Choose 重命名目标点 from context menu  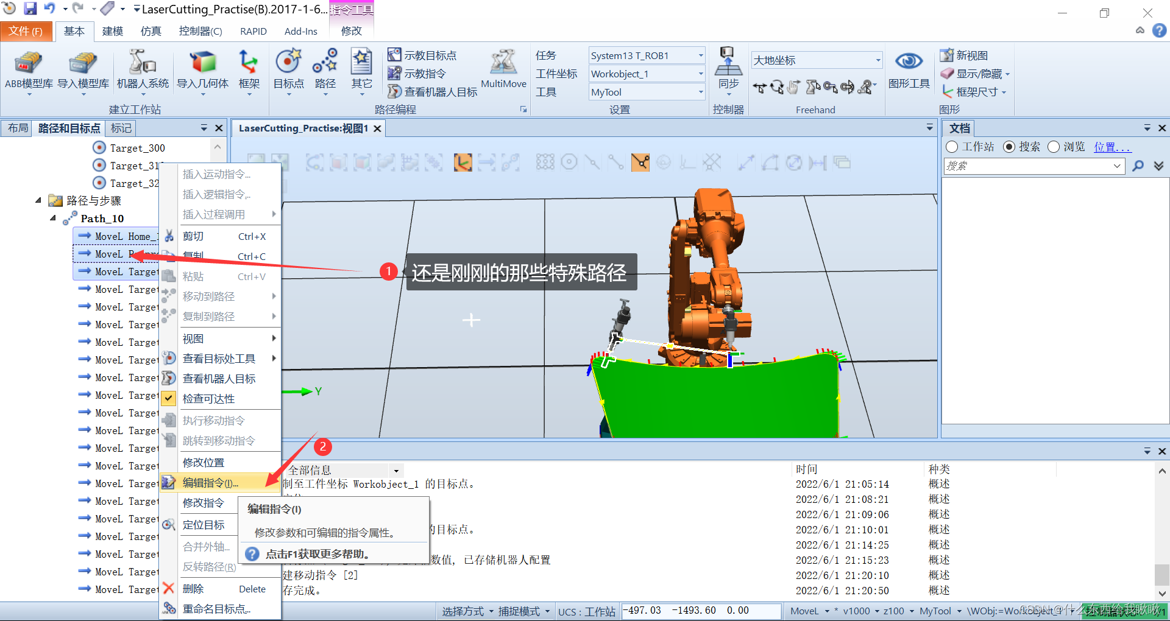click(x=220, y=609)
